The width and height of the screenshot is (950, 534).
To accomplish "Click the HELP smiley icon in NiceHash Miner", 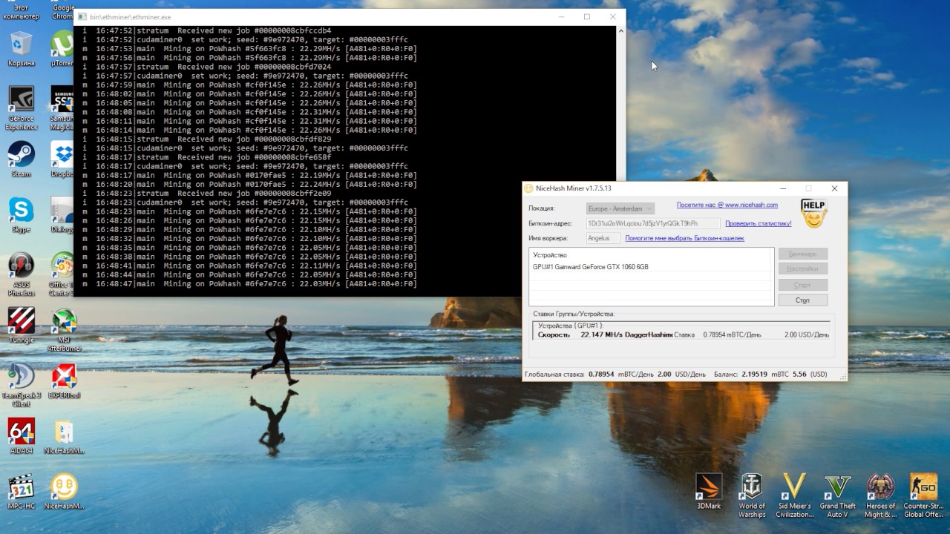I will click(x=813, y=213).
